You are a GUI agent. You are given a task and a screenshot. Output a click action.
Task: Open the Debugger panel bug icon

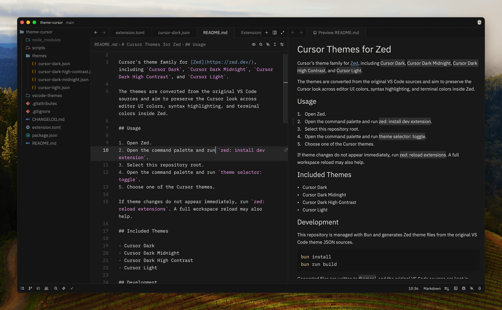(x=464, y=288)
